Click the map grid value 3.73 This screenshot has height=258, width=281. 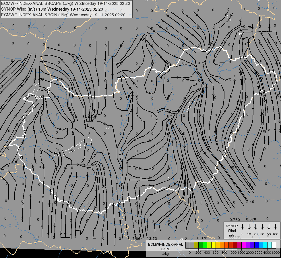(153, 239)
